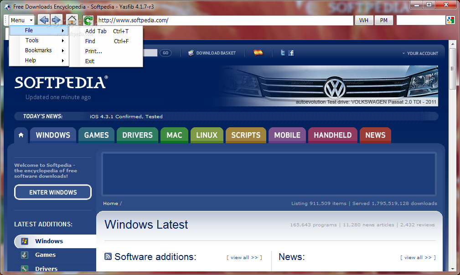The height and width of the screenshot is (275, 460).
Task: Open the Tools menu item
Action: click(39, 40)
